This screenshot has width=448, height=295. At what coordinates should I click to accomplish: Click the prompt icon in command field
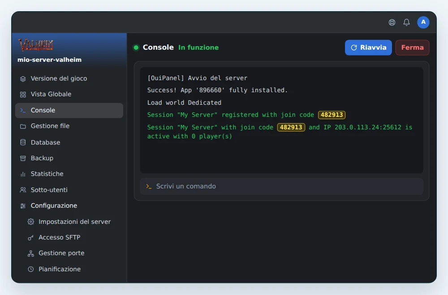coord(149,186)
